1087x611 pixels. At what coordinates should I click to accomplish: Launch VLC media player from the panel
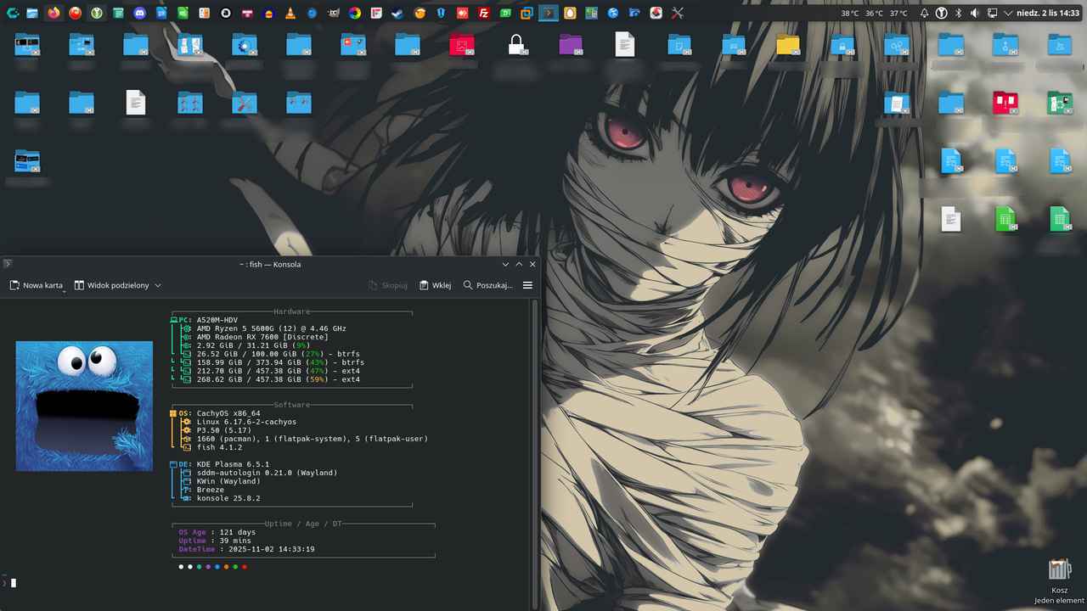pos(290,14)
